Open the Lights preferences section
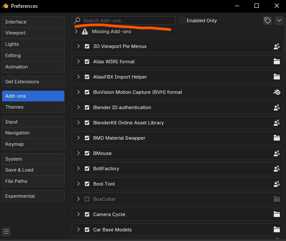286x241 pixels. pyautogui.click(x=33, y=44)
